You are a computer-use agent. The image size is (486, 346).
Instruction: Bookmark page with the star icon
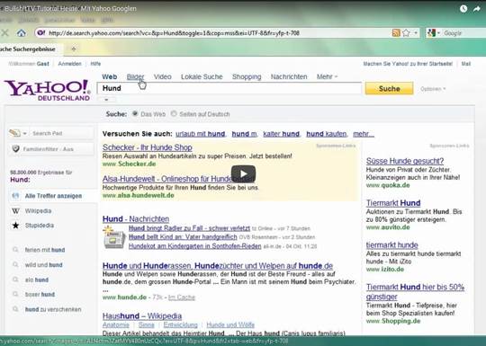pos(406,33)
